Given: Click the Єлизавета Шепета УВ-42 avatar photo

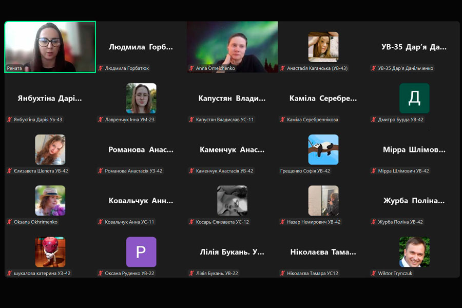Looking at the screenshot, I should [50, 149].
